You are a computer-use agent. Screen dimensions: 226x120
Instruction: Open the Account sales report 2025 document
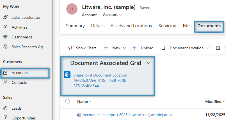tap(127, 115)
